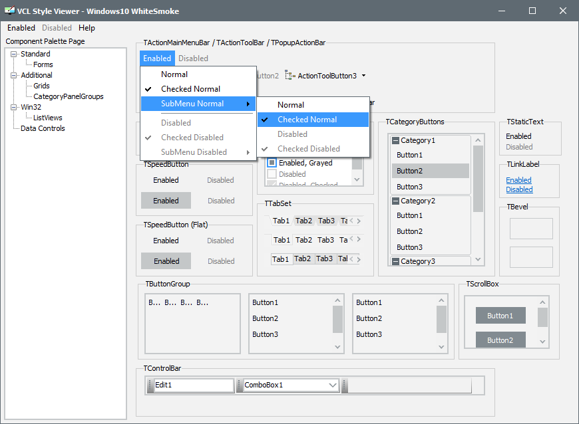The image size is (579, 424).
Task: Collapse Category1 minus icon in TCategoryButtons
Action: tap(395, 140)
